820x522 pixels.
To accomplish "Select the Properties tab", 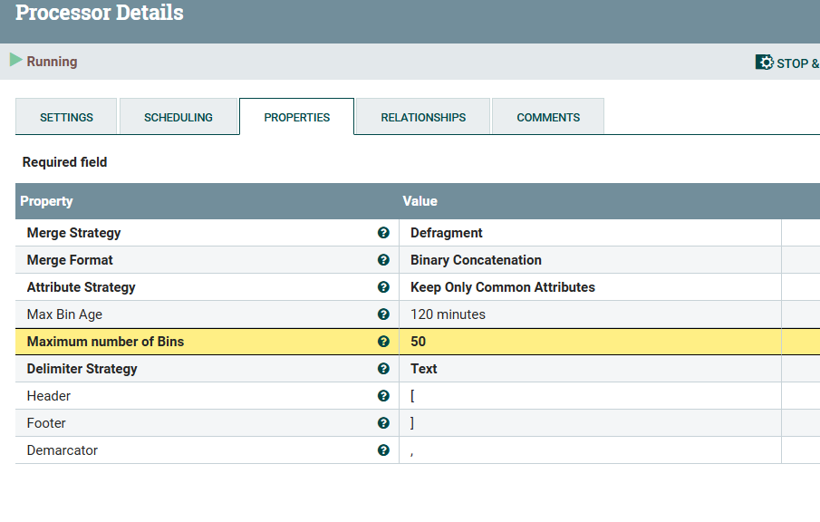I will 297,117.
